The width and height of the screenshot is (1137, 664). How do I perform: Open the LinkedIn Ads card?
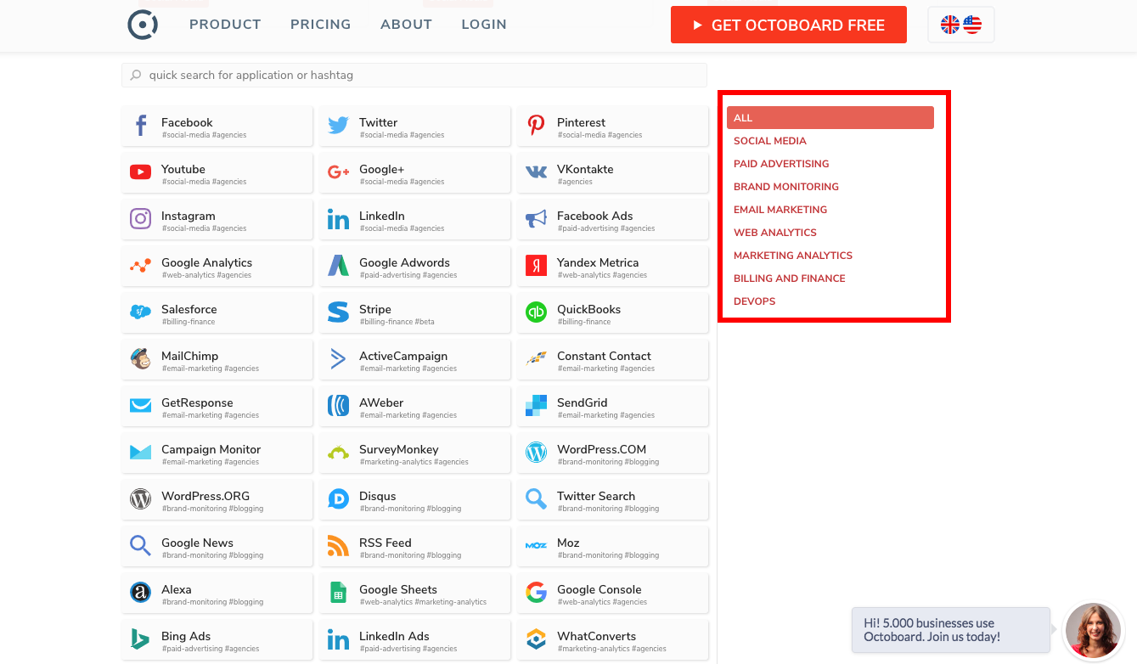pyautogui.click(x=415, y=640)
